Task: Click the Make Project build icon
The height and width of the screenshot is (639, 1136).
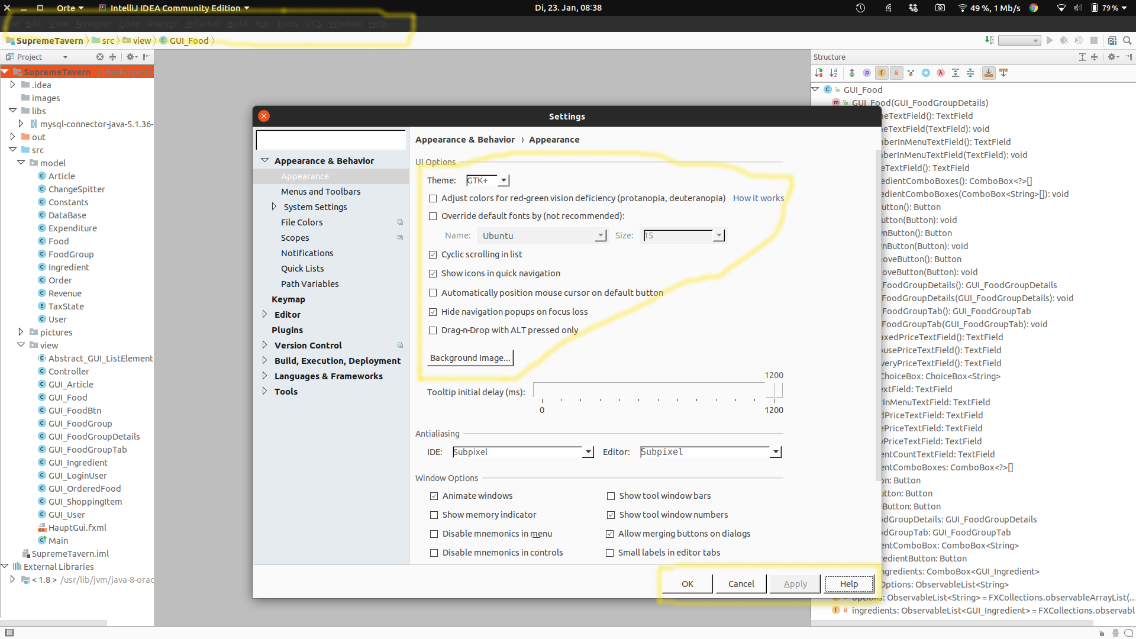Action: (x=989, y=40)
